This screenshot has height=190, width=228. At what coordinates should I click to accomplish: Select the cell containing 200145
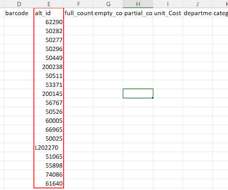point(49,94)
